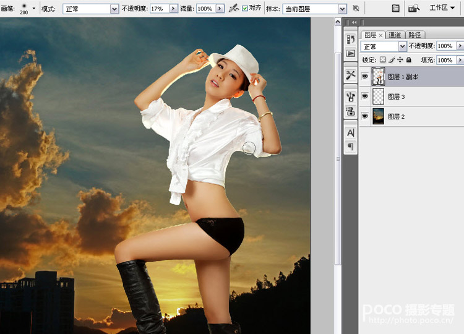Toggle ignore adjustment layers icon after sample dropdown
464x334 pixels.
[356, 8]
